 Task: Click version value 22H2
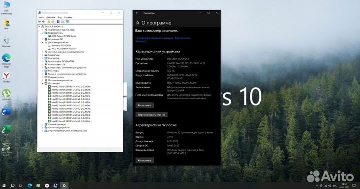[x=170, y=137]
